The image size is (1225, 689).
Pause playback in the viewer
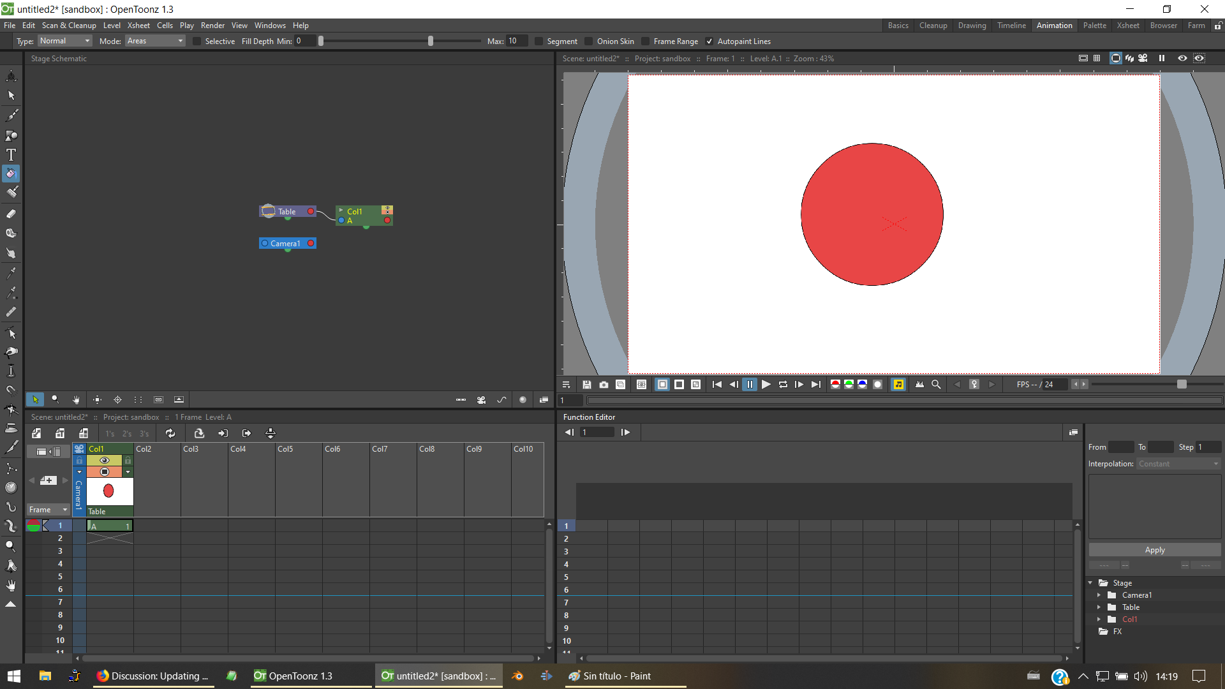pos(750,384)
